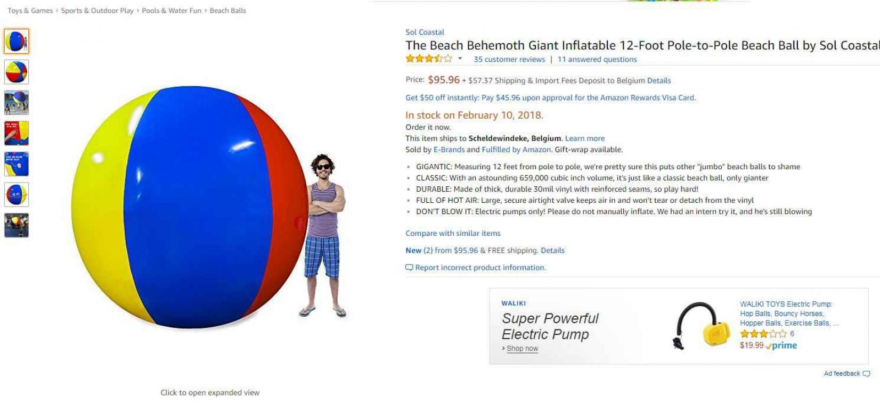Click the yellow electric pump ad image
This screenshot has height=404, width=880.
tap(699, 326)
